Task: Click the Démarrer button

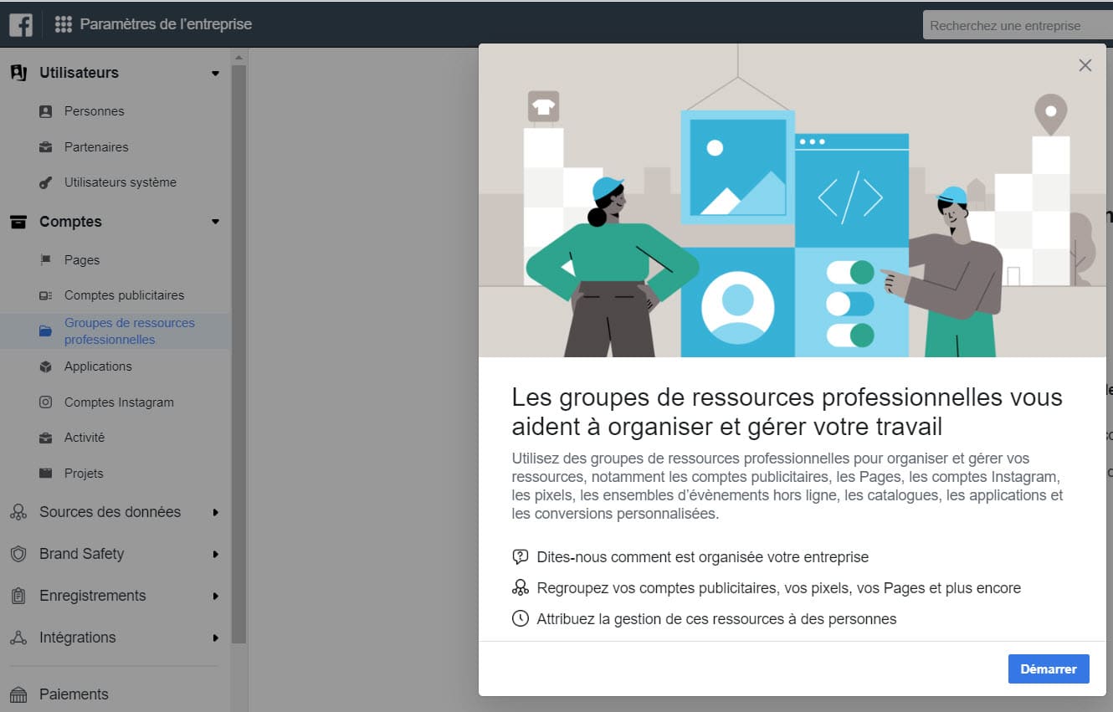Action: [x=1049, y=668]
